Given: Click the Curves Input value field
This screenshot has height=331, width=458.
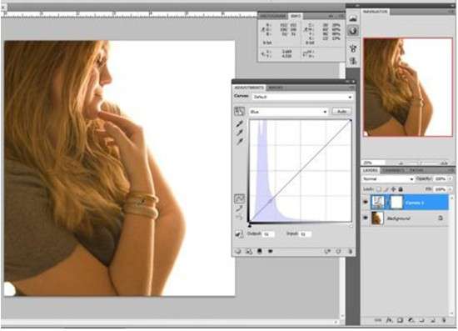Looking at the screenshot, I should (x=306, y=234).
